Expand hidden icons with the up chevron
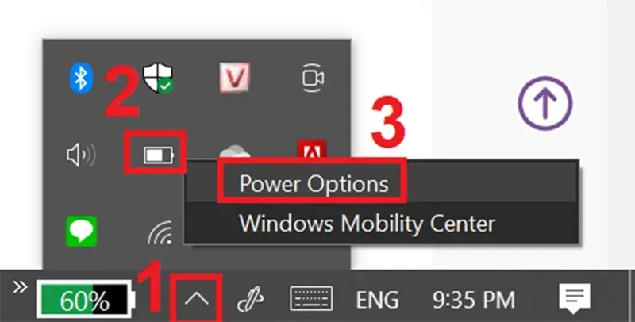 pyautogui.click(x=196, y=299)
